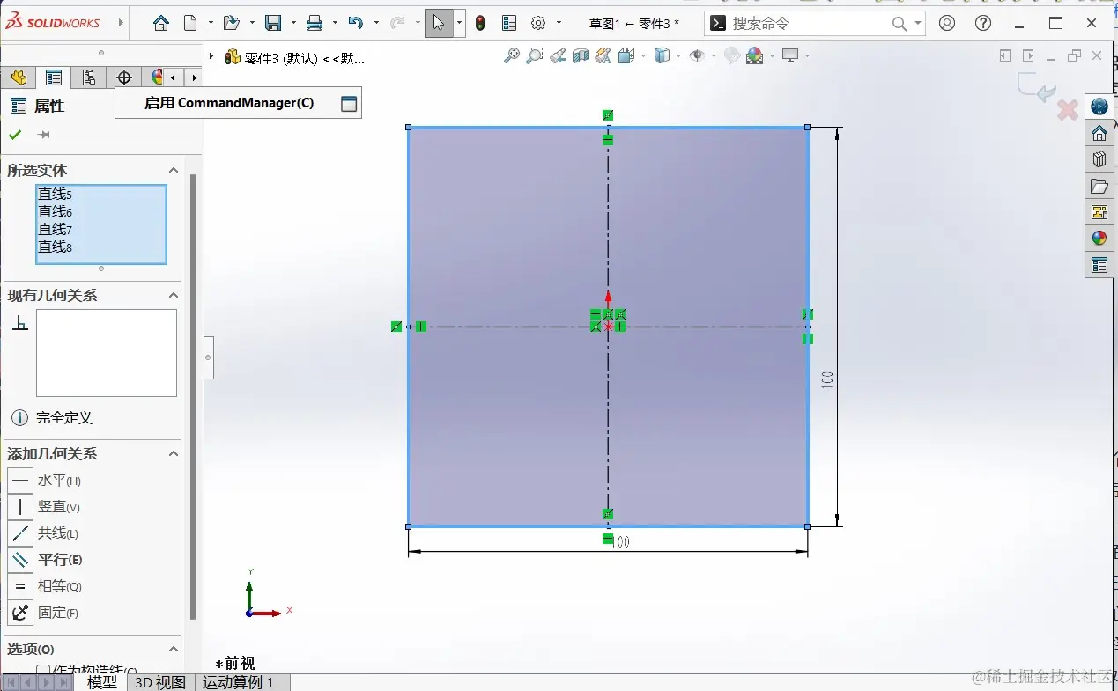The image size is (1118, 691).
Task: Toggle the For construction (作为构造线) checkbox
Action: point(43,671)
